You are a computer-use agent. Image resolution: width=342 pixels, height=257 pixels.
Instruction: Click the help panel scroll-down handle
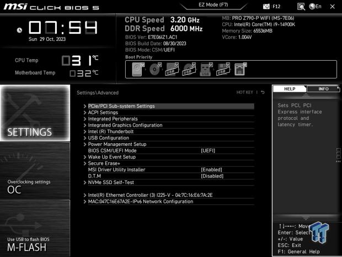pos(306,218)
